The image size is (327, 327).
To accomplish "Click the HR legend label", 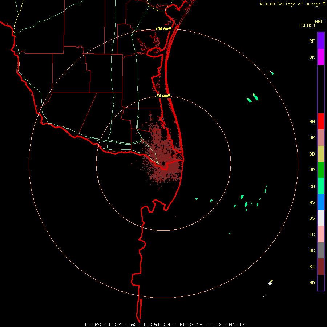I will pyautogui.click(x=312, y=170).
